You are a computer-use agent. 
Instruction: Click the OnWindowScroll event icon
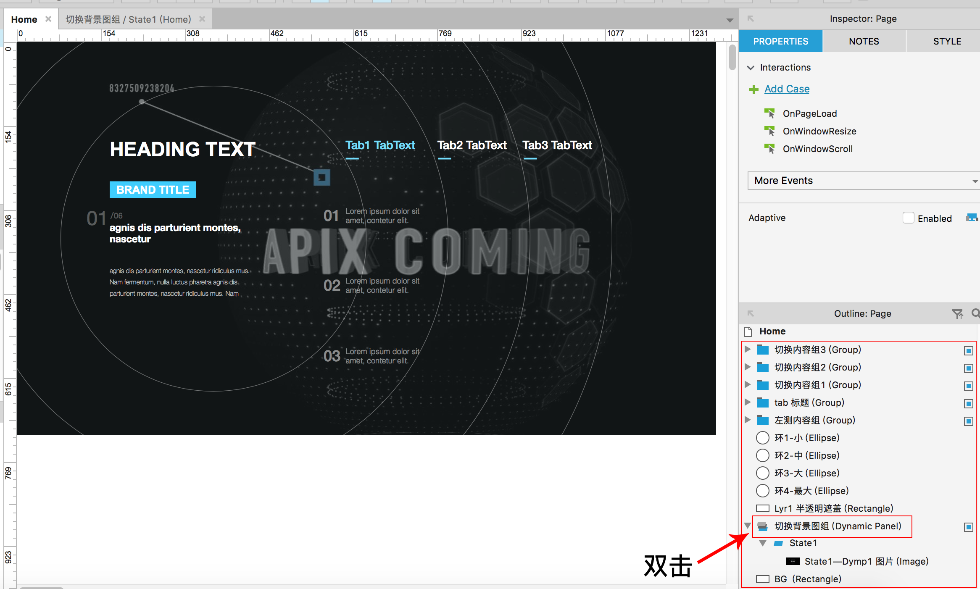(770, 148)
